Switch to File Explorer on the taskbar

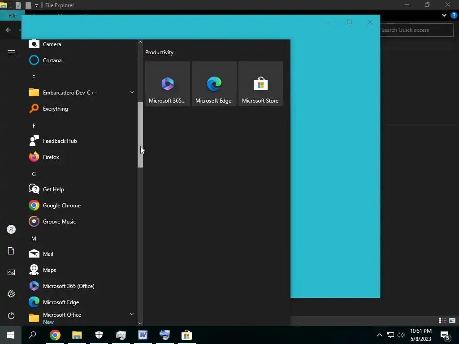[77, 335]
